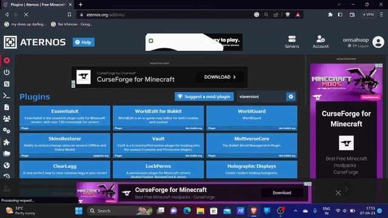Click the share icon in address bar
This screenshot has height=218, width=388.
click(276, 15)
